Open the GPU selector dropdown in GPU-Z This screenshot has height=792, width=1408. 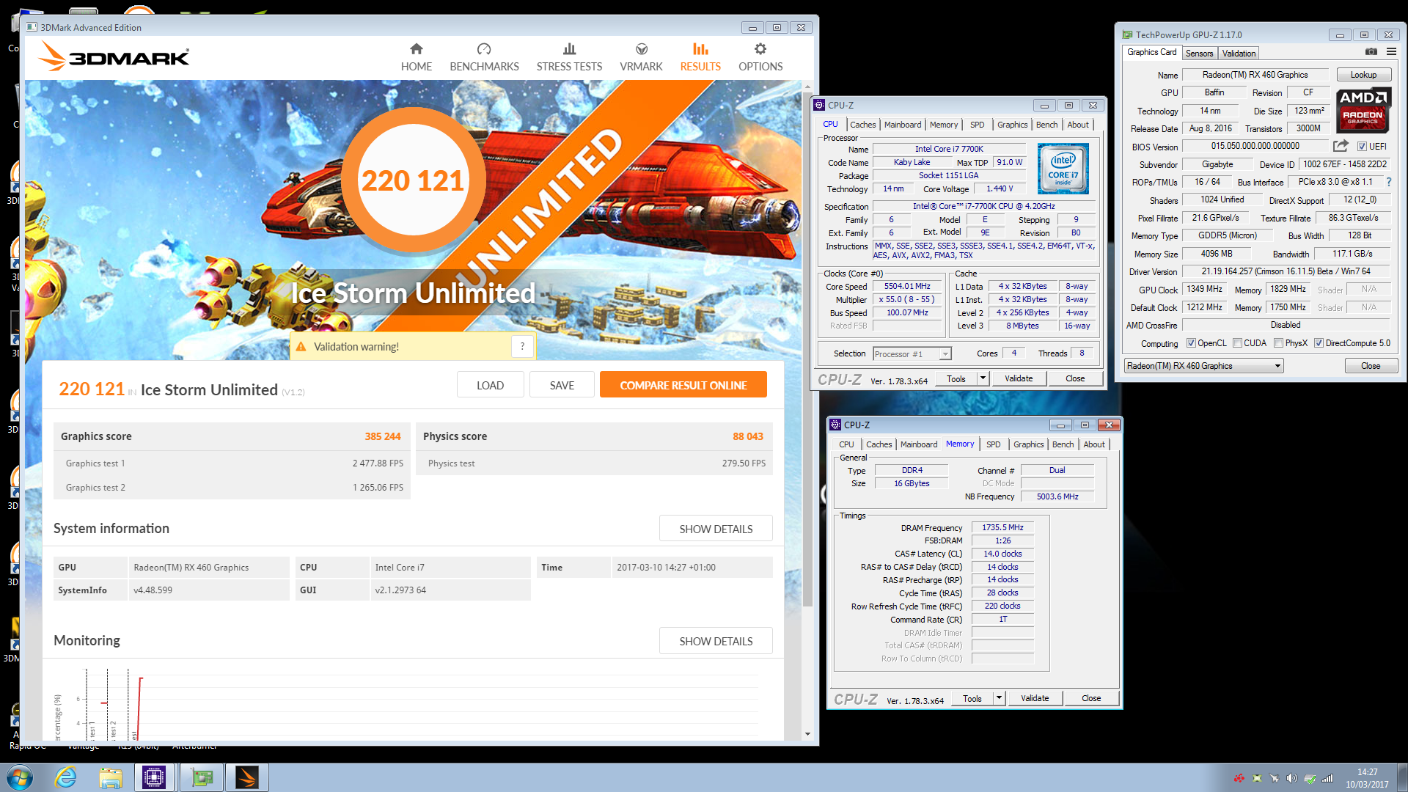pos(1203,366)
